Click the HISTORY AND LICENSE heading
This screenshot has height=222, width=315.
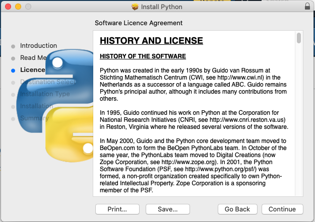point(152,41)
